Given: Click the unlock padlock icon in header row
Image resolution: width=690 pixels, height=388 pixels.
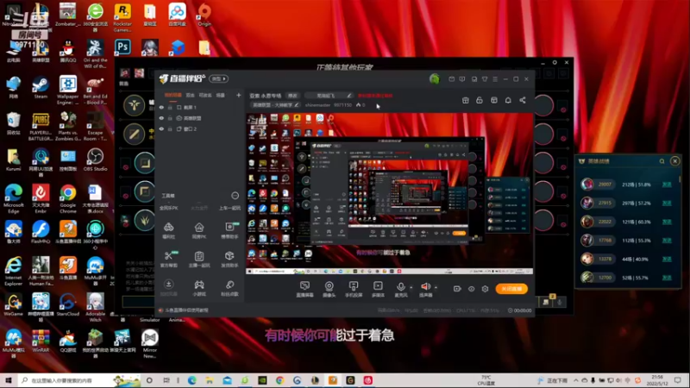Looking at the screenshot, I should pos(480,100).
